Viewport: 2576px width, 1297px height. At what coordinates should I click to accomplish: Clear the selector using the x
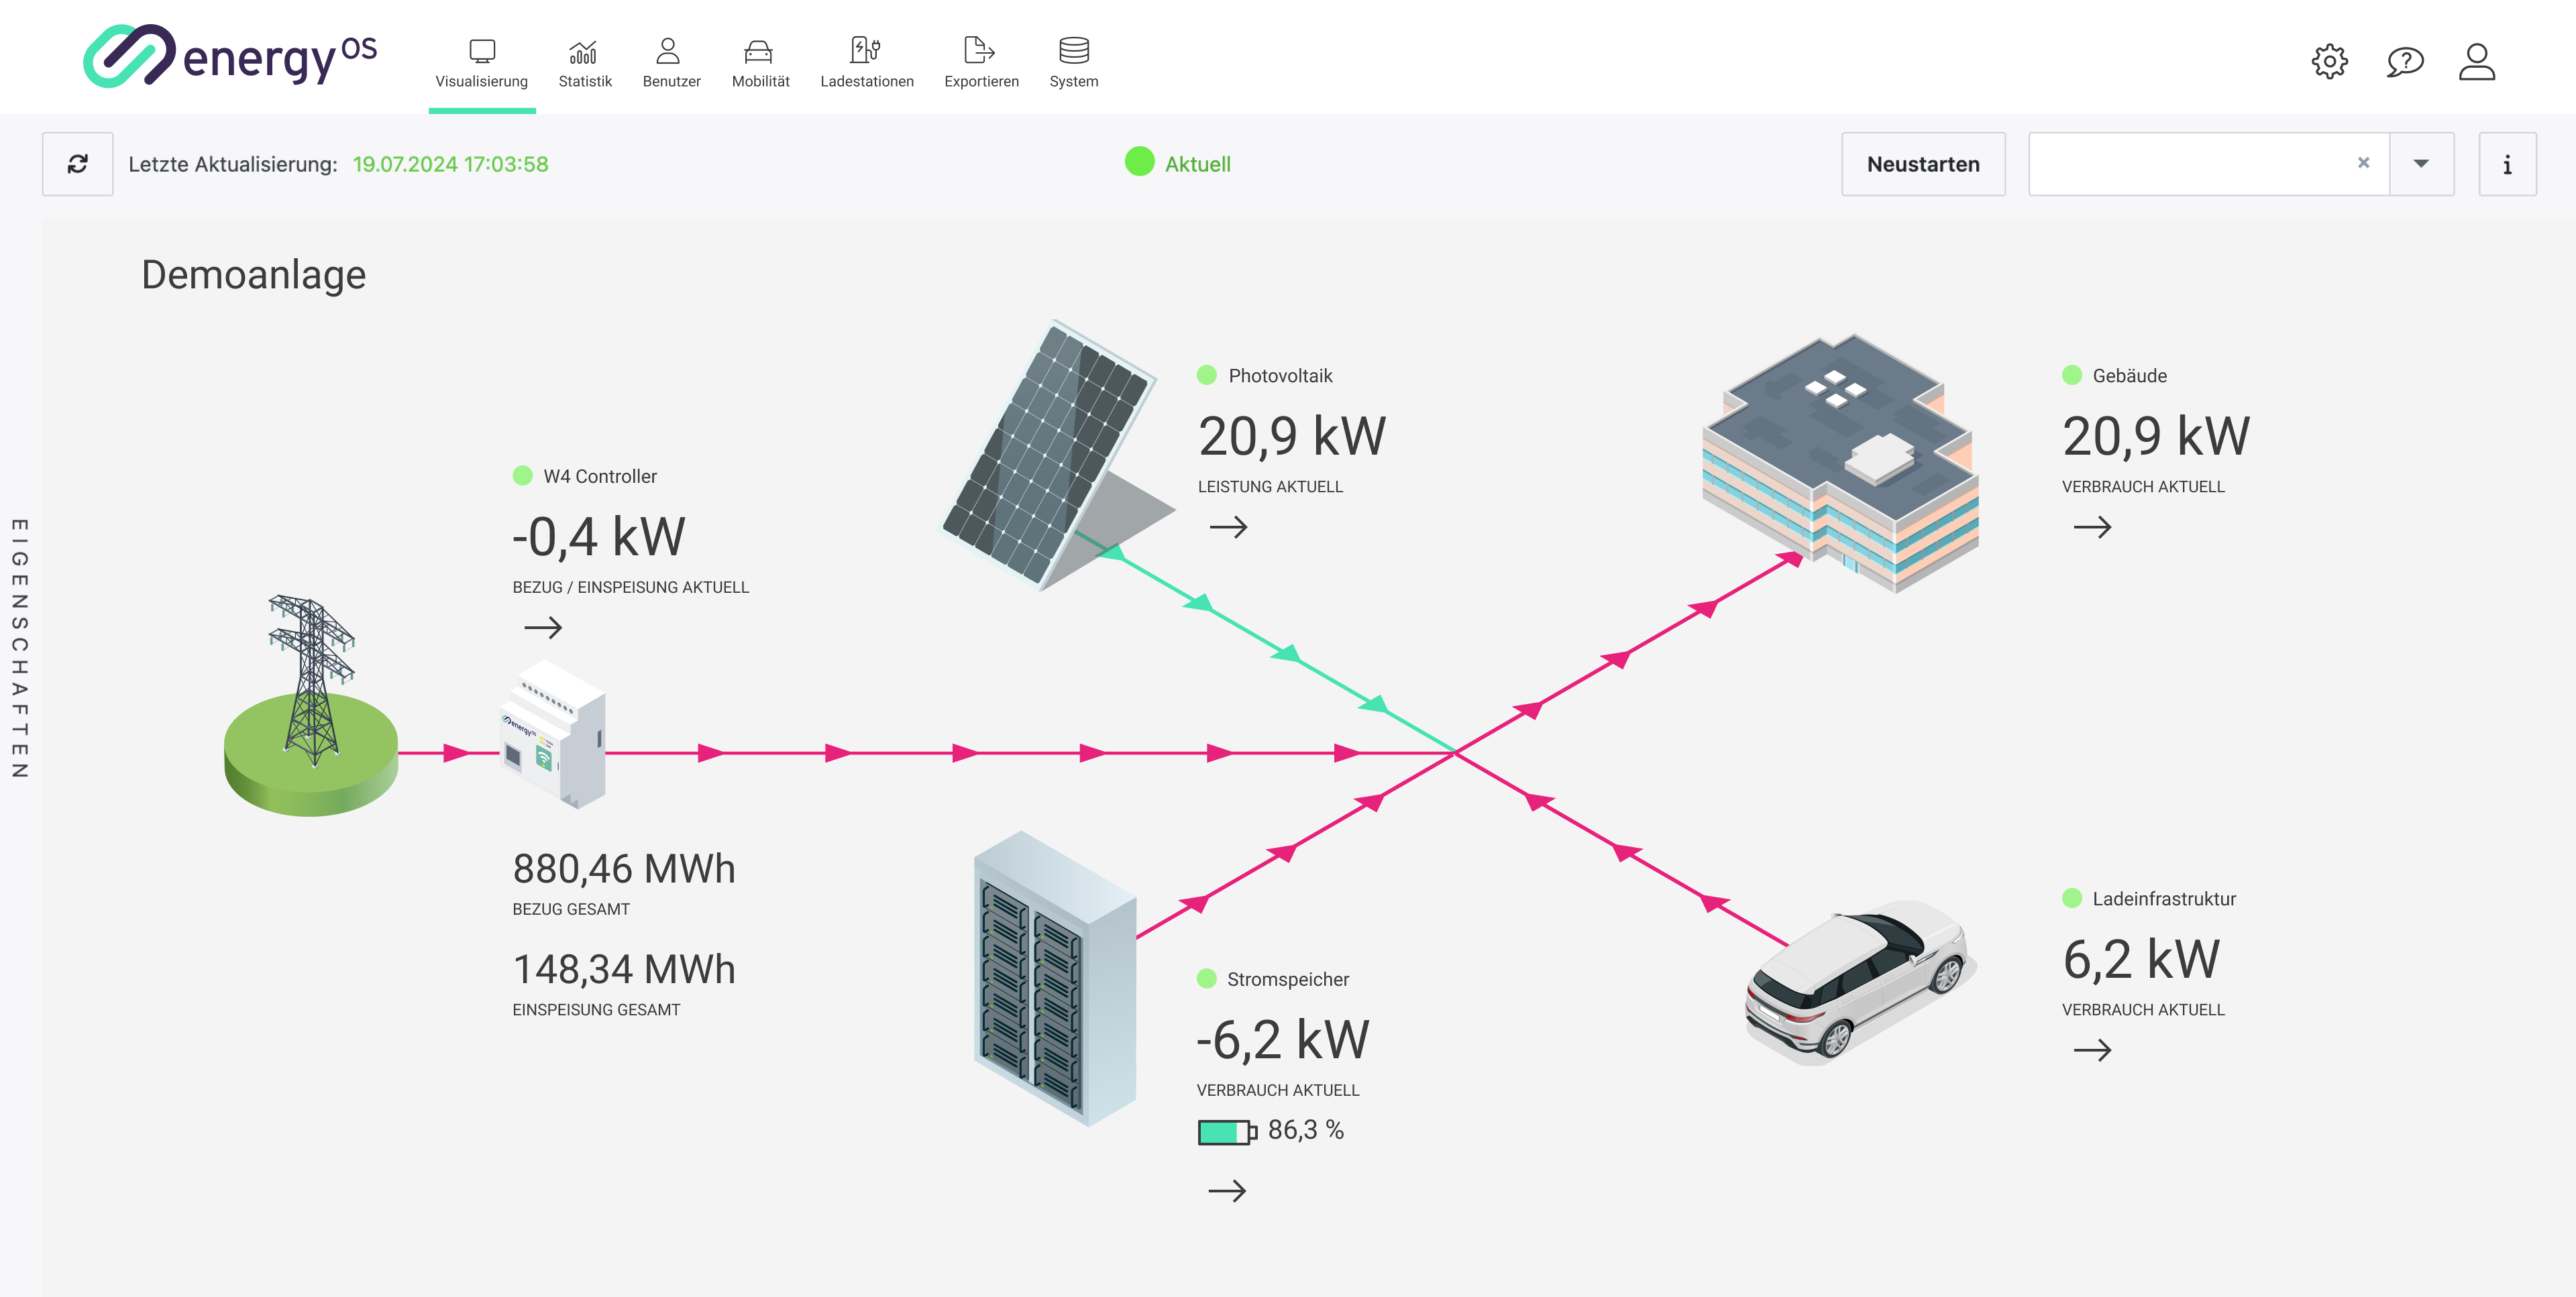2363,163
